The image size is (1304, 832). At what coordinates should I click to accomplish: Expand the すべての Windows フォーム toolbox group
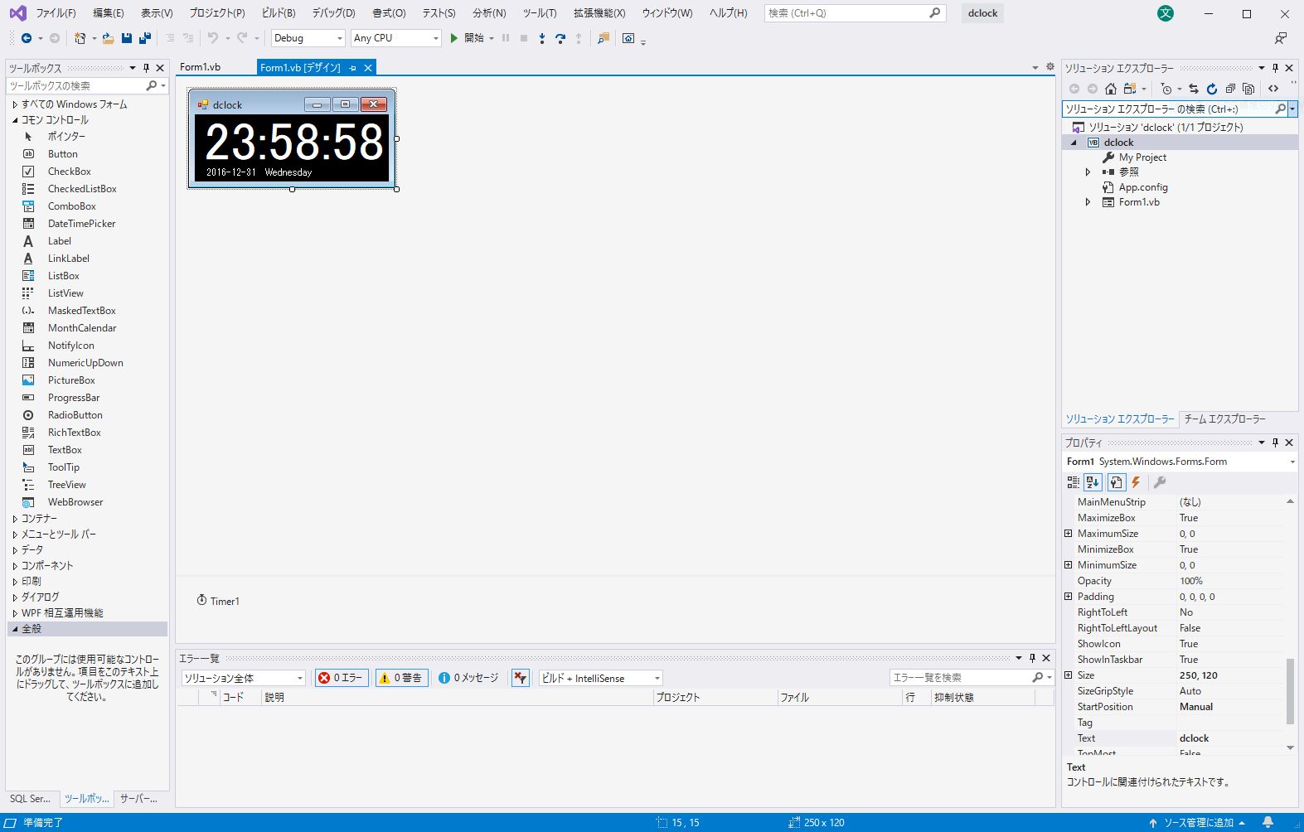click(x=15, y=104)
